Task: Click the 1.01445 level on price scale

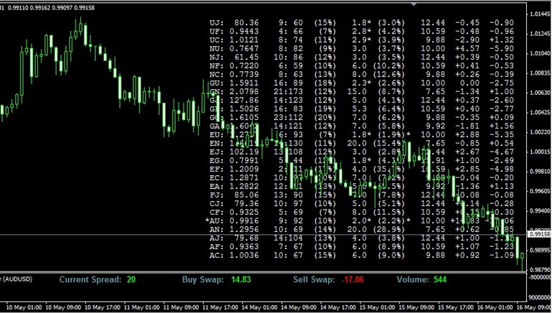Action: coord(538,14)
